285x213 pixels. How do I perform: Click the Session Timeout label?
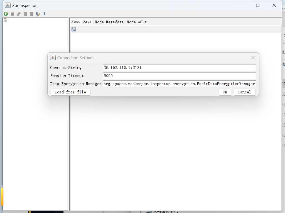[67, 76]
